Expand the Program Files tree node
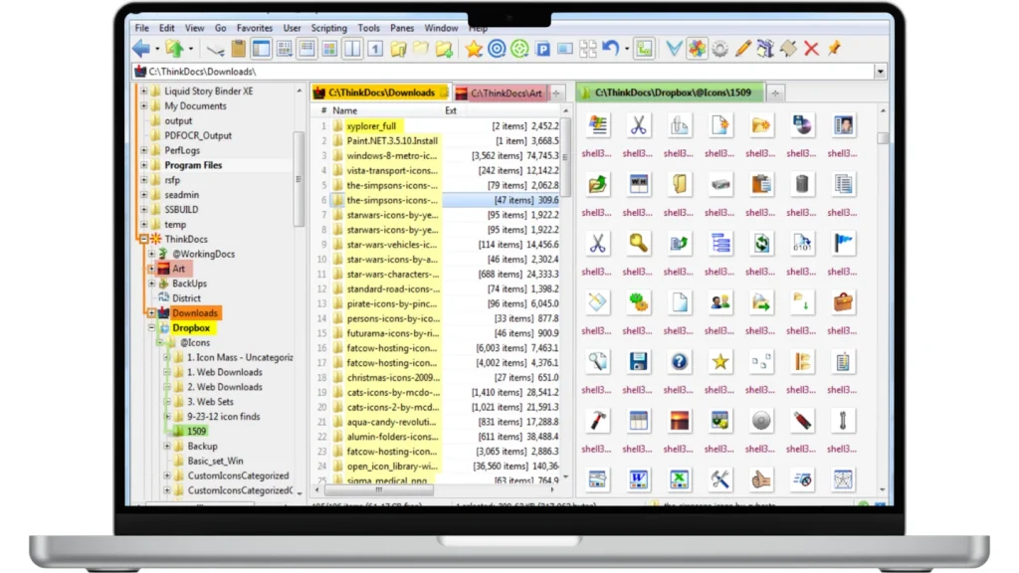The height and width of the screenshot is (573, 1019). point(143,165)
